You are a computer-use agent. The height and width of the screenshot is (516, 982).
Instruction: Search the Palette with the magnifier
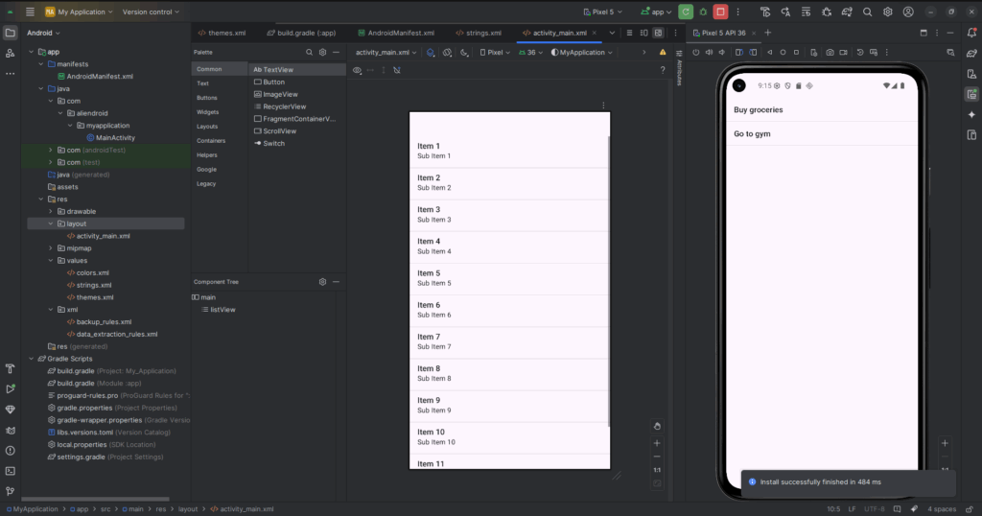coord(309,53)
